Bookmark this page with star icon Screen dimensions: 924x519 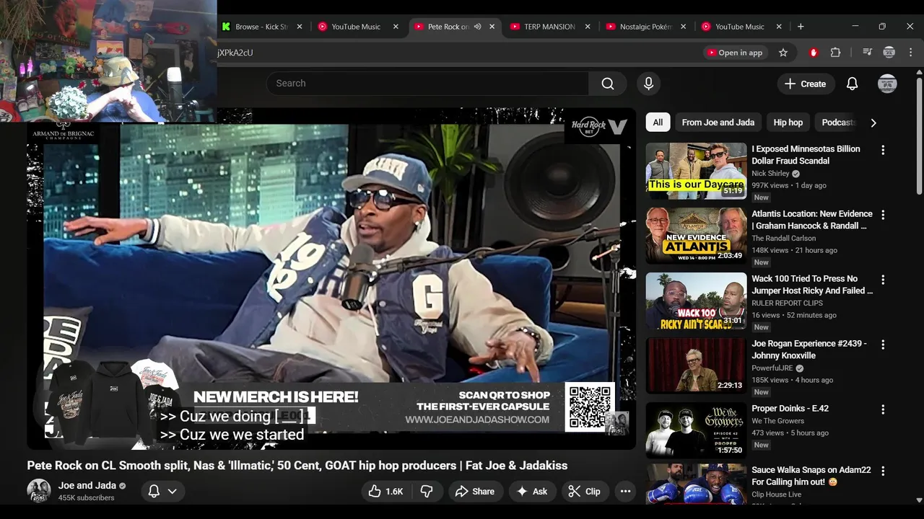pos(783,53)
